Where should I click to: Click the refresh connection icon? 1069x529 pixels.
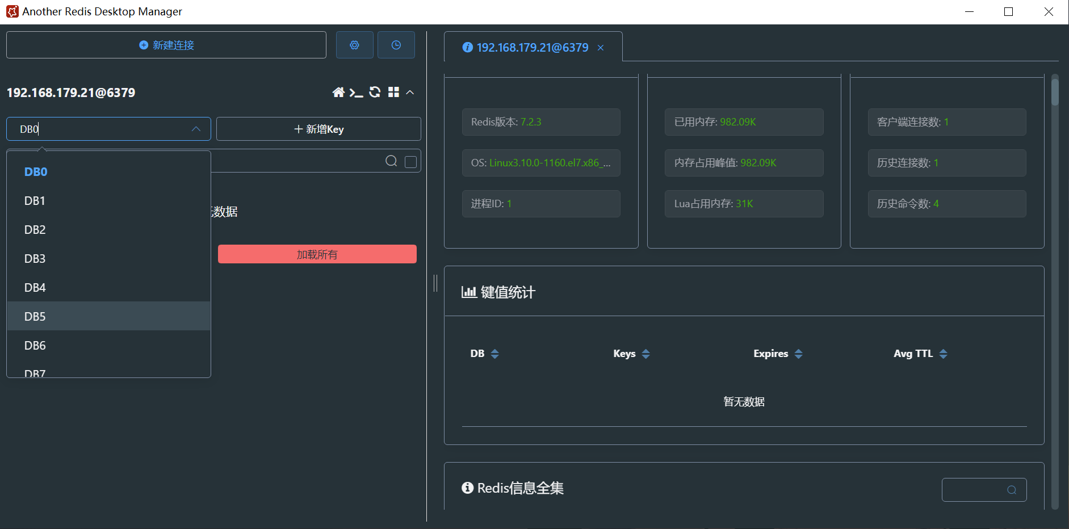(375, 93)
